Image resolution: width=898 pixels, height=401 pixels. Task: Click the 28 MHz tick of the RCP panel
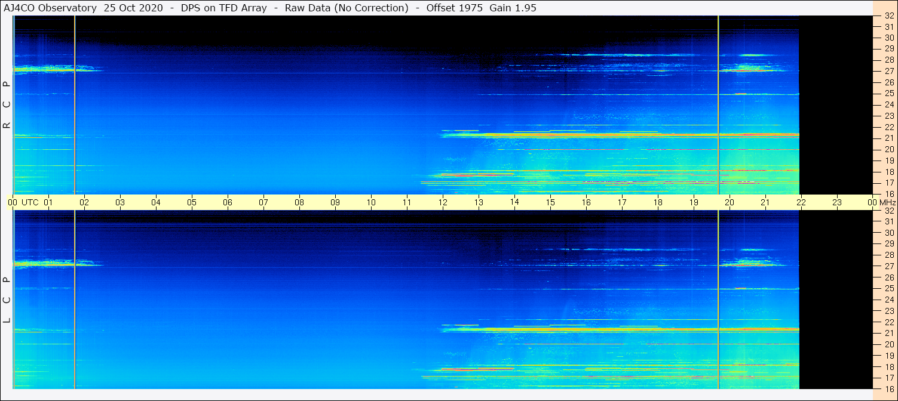[x=888, y=60]
